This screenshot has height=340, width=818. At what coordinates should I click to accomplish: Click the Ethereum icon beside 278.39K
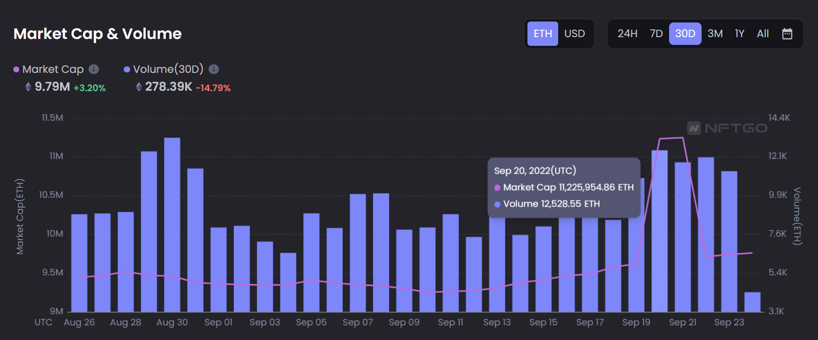point(139,87)
